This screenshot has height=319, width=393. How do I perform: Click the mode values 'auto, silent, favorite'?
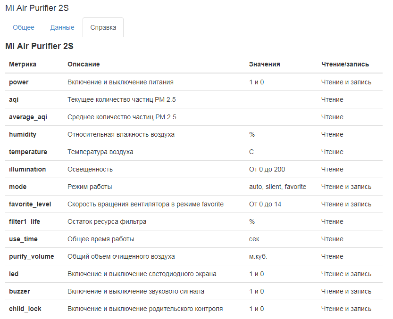[x=277, y=187]
